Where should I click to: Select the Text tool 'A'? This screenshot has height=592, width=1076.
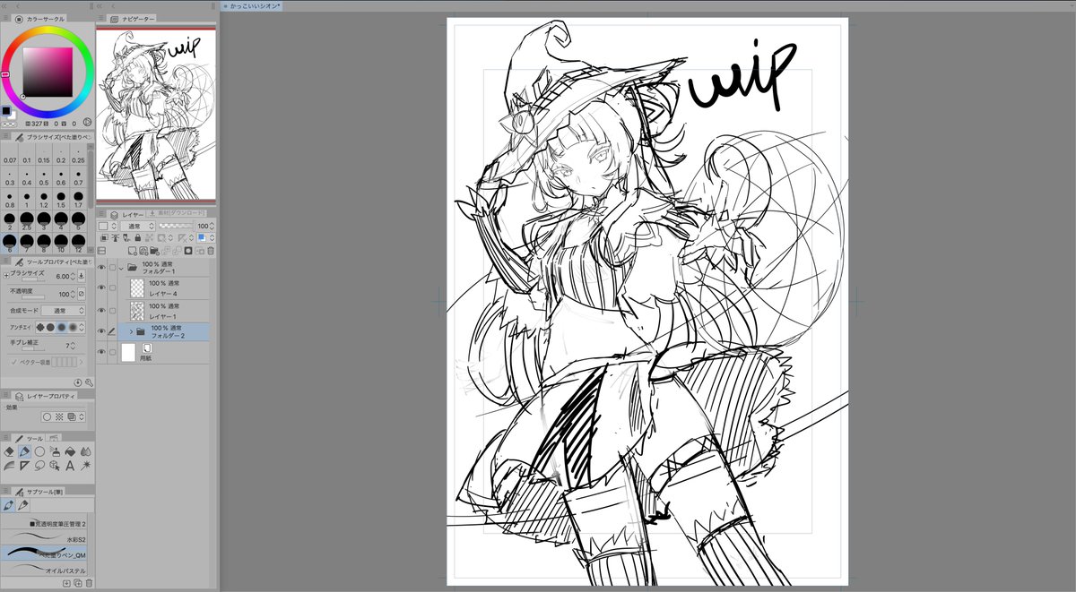pos(70,466)
